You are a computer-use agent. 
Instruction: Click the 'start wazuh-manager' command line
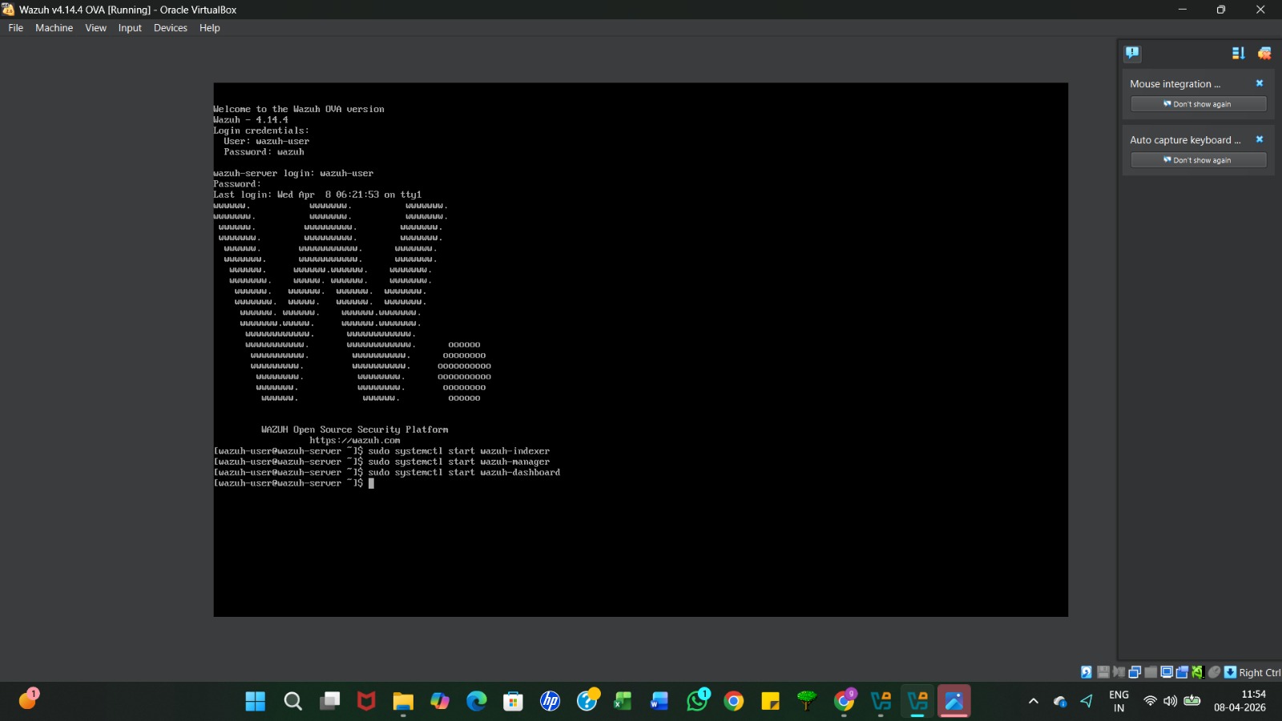(x=381, y=462)
